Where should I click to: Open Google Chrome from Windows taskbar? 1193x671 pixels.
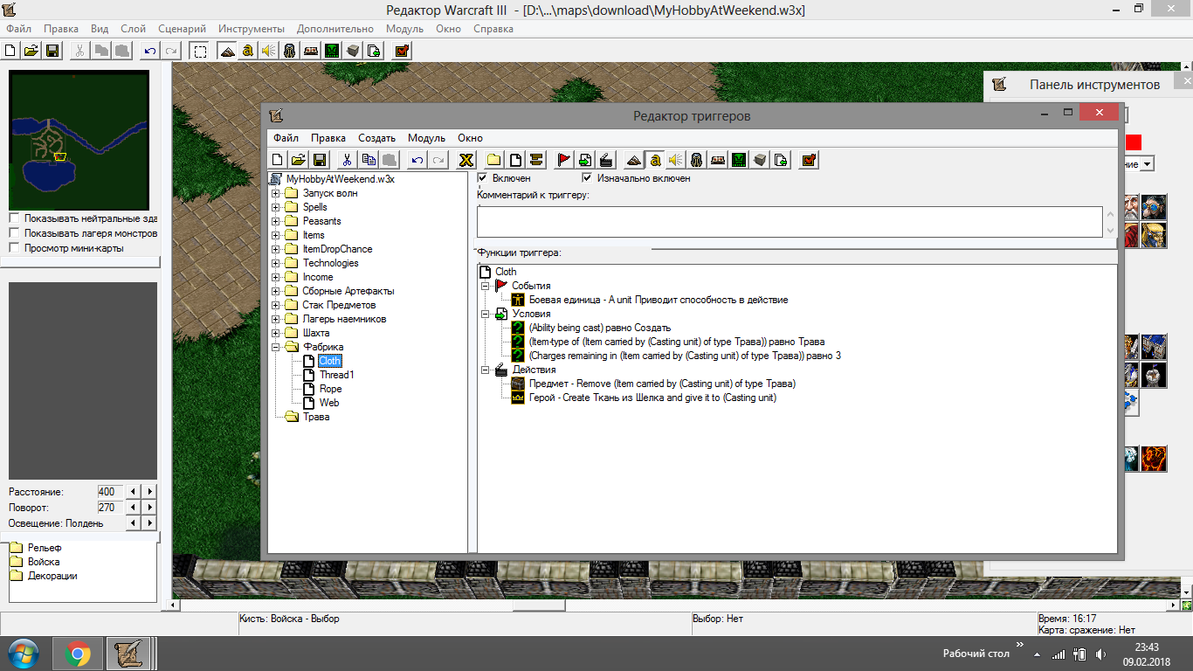(x=78, y=654)
